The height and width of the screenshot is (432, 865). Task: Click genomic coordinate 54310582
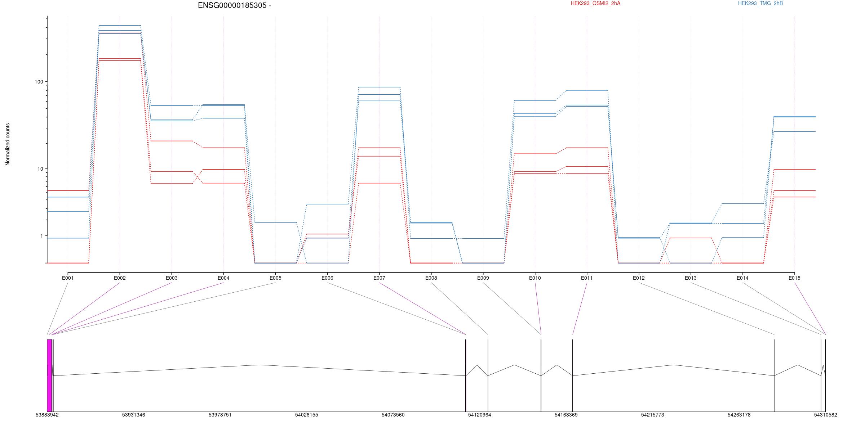pos(826,415)
